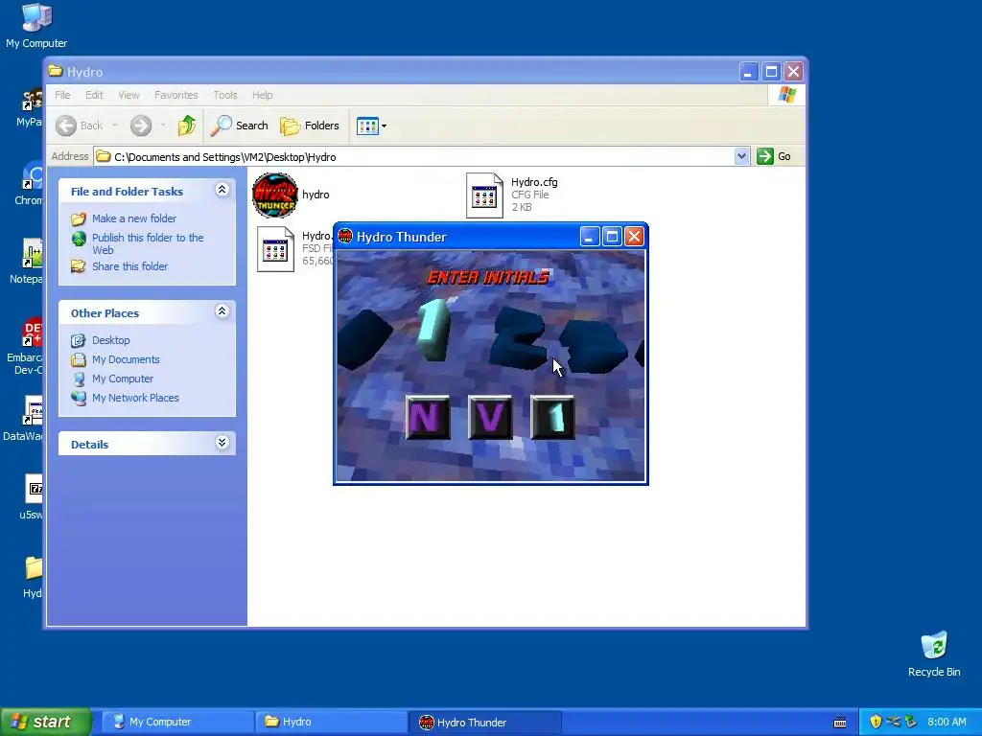Click Publish this folder to the Web
Viewport: 982px width, 736px height.
[x=148, y=244]
